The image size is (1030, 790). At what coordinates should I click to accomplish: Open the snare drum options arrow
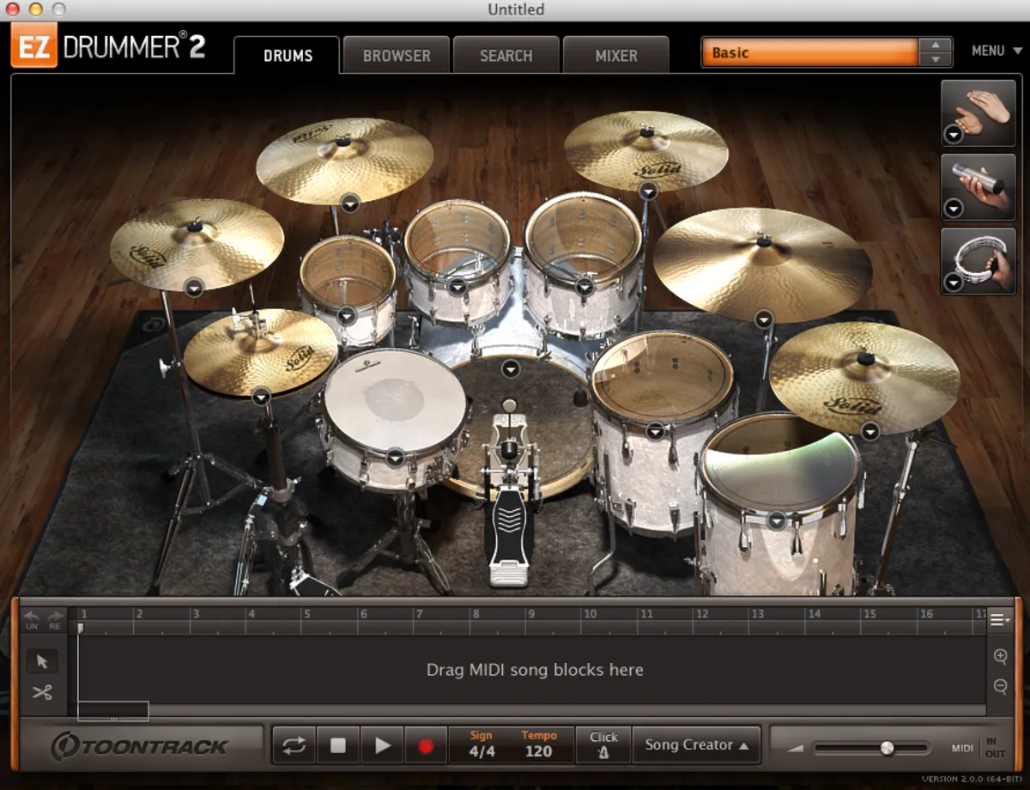395,458
